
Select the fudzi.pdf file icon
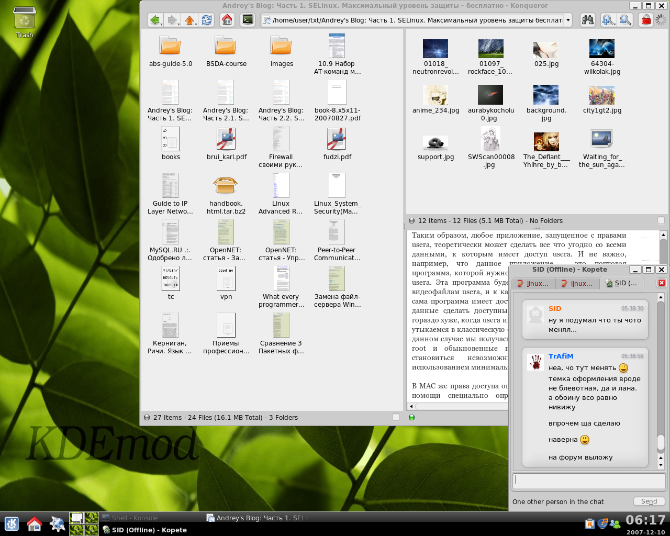(337, 139)
